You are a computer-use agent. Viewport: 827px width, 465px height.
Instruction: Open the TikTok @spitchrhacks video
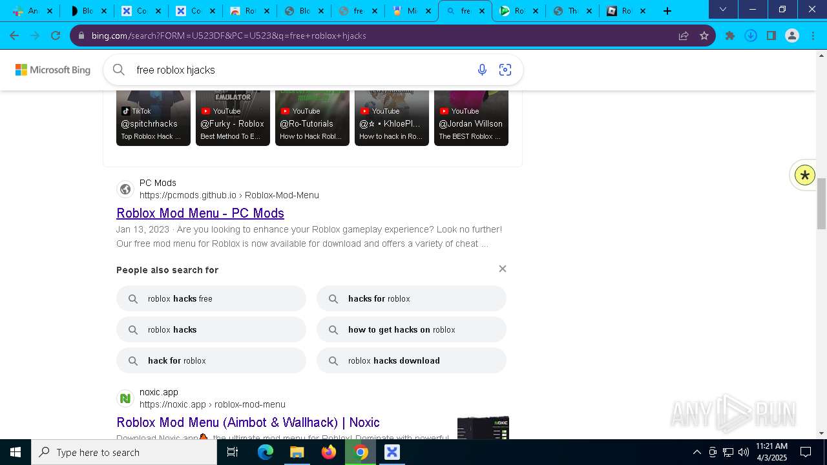153,118
